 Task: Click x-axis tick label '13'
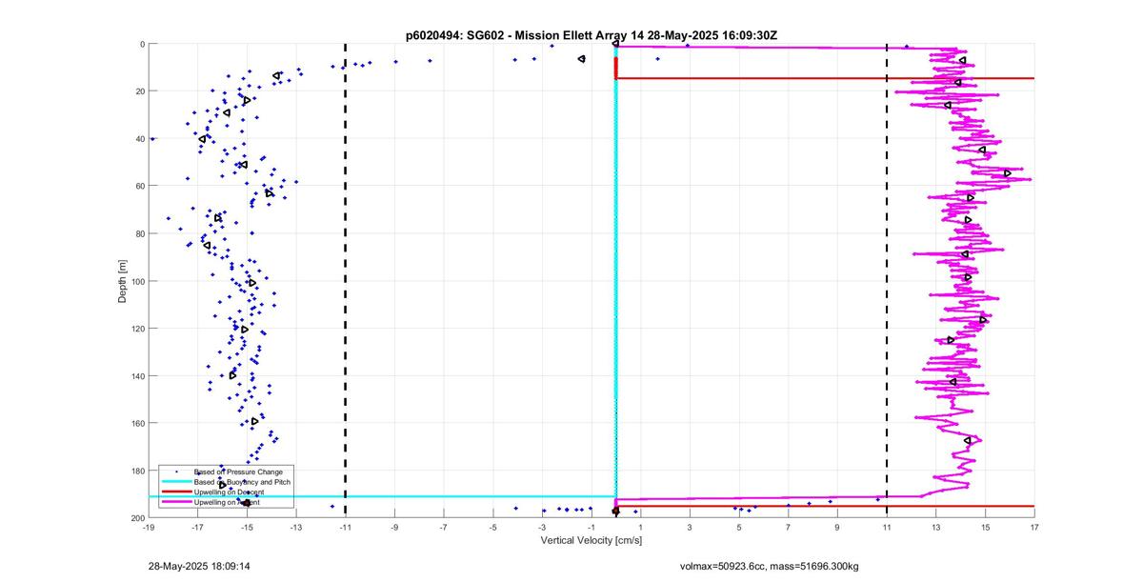tap(936, 527)
